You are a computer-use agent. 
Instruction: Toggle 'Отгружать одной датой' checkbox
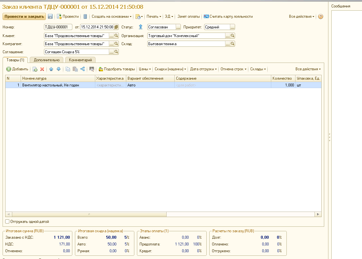point(7,222)
